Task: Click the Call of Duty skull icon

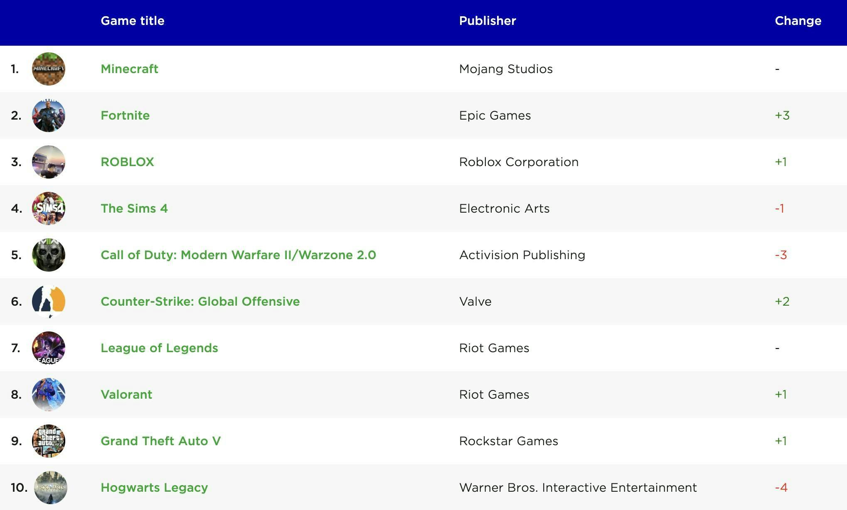Action: [49, 255]
